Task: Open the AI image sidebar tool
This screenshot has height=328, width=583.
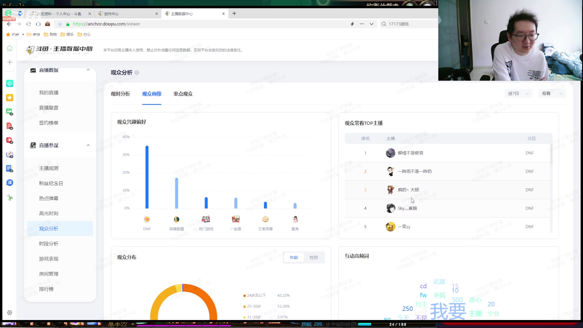Action: pyautogui.click(x=10, y=111)
